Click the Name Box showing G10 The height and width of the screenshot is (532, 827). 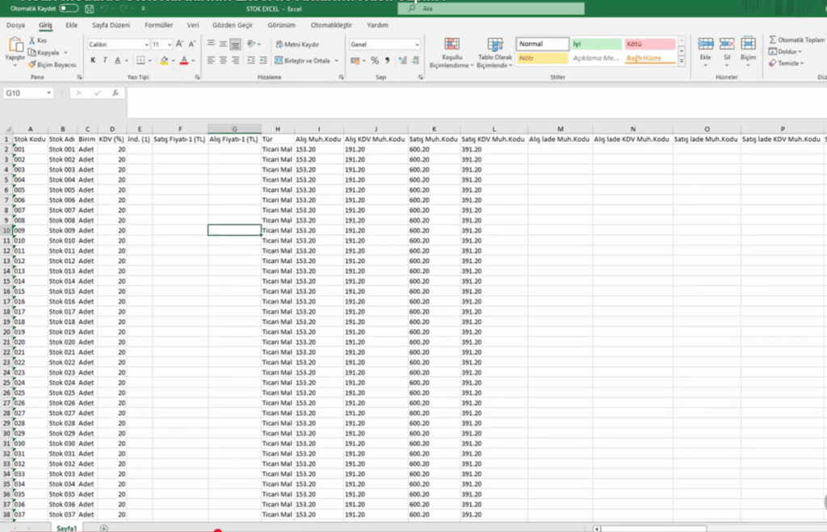coord(27,93)
